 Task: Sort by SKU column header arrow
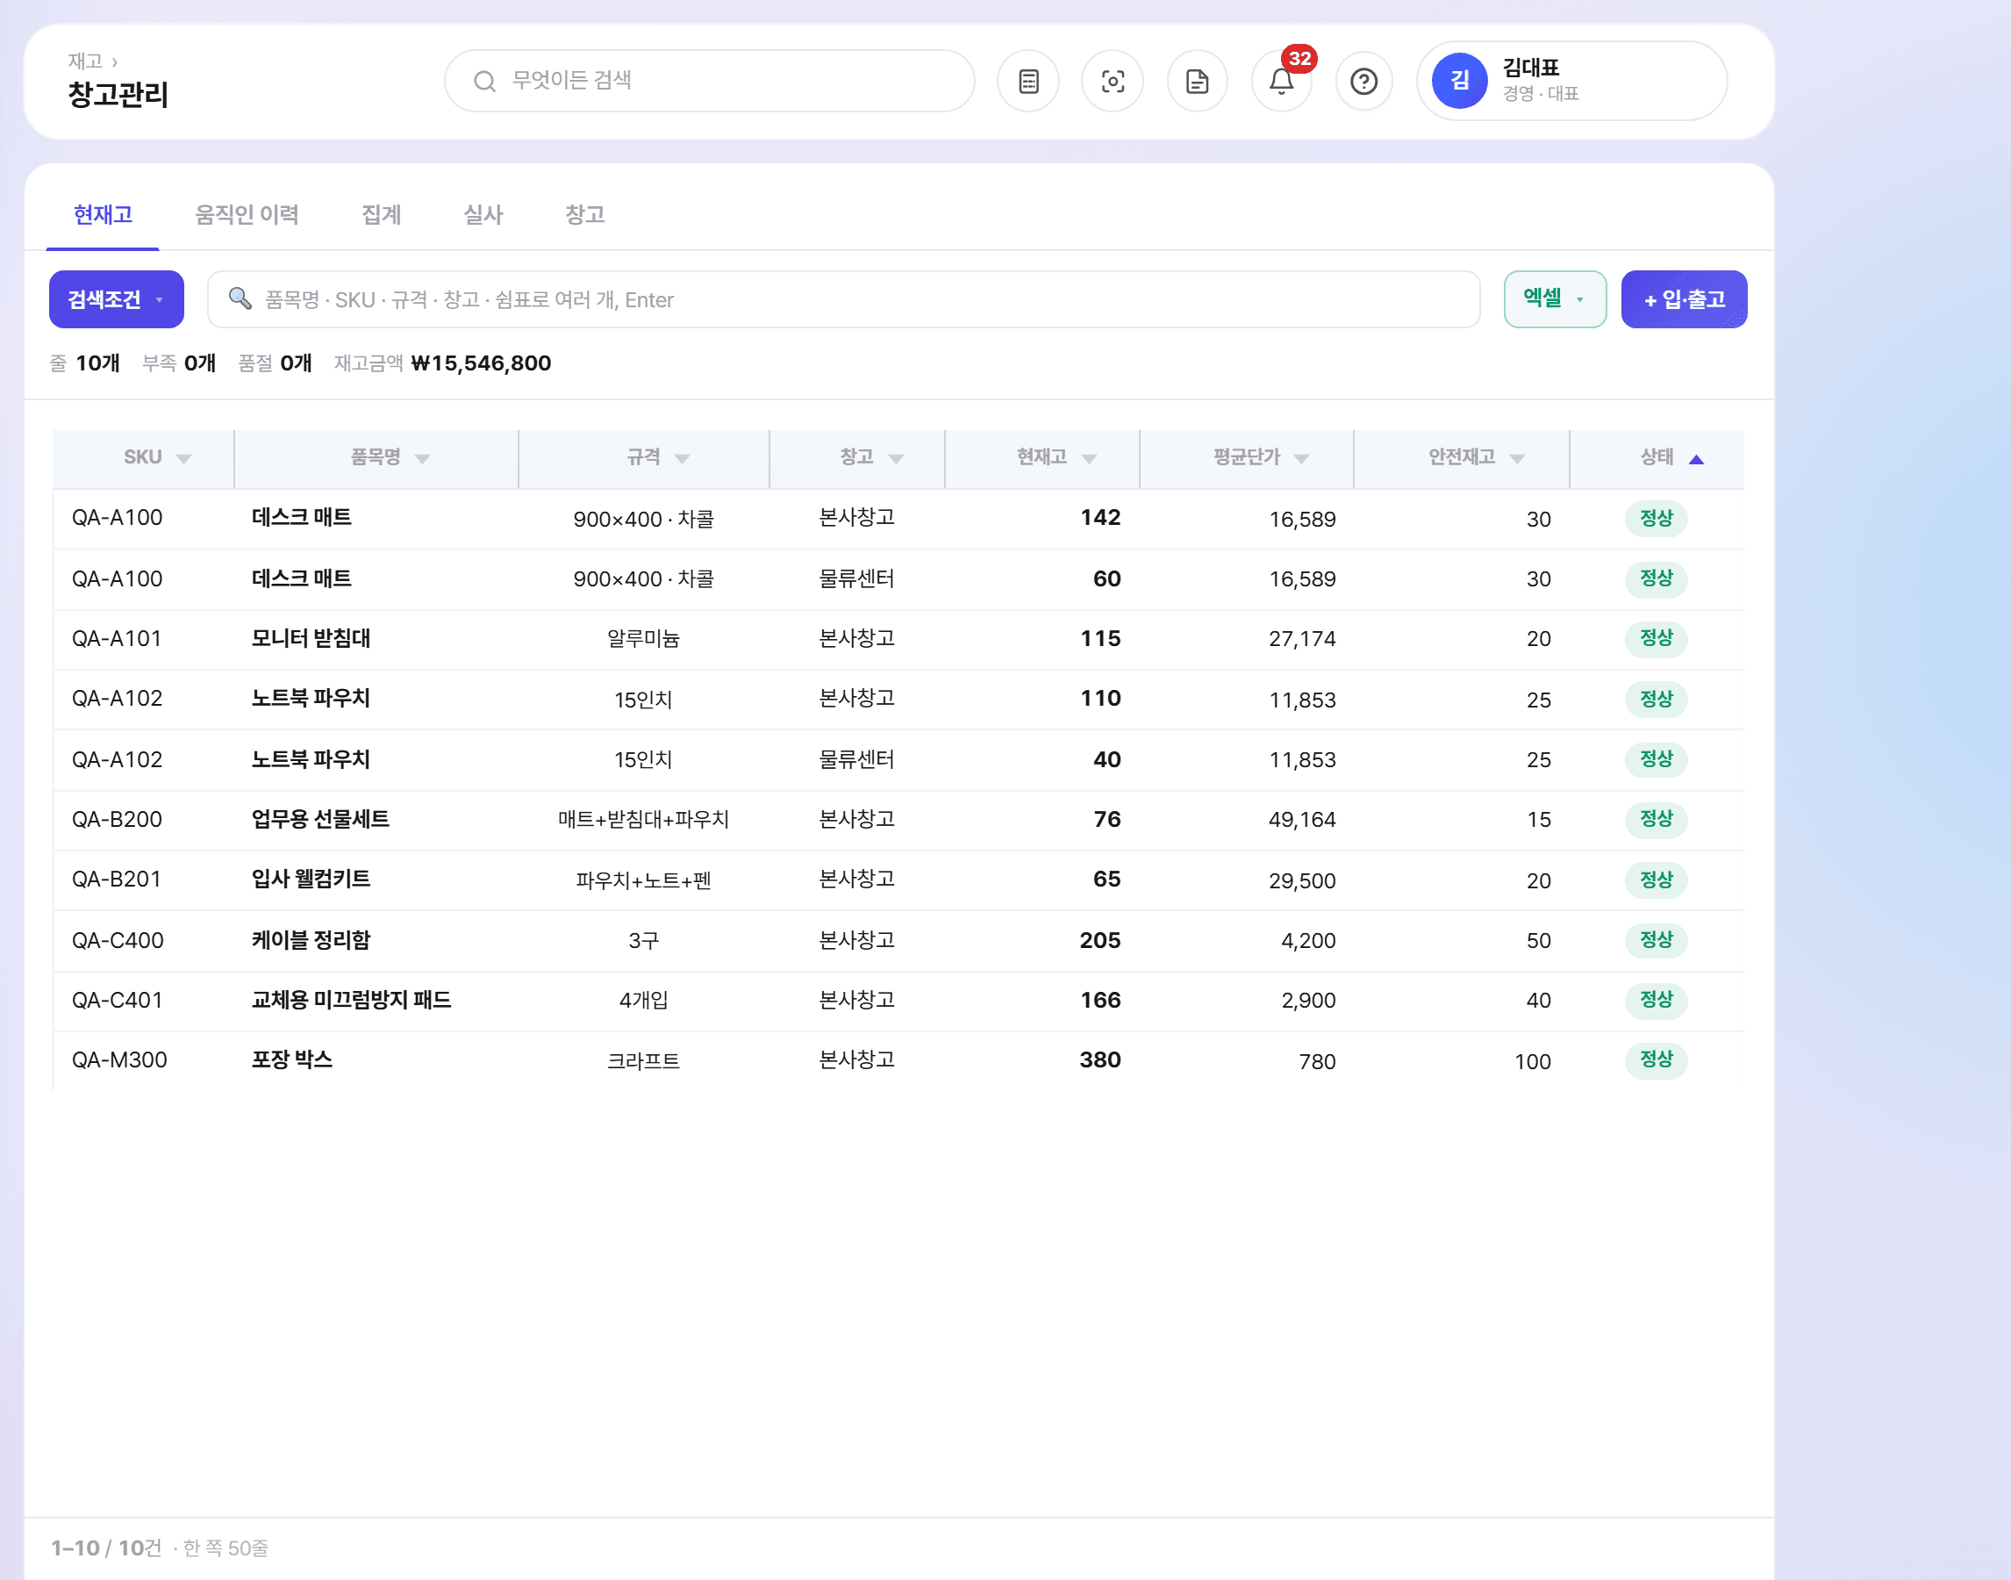click(x=183, y=459)
